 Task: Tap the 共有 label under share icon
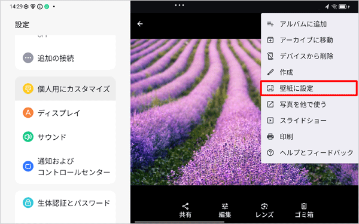(x=185, y=214)
